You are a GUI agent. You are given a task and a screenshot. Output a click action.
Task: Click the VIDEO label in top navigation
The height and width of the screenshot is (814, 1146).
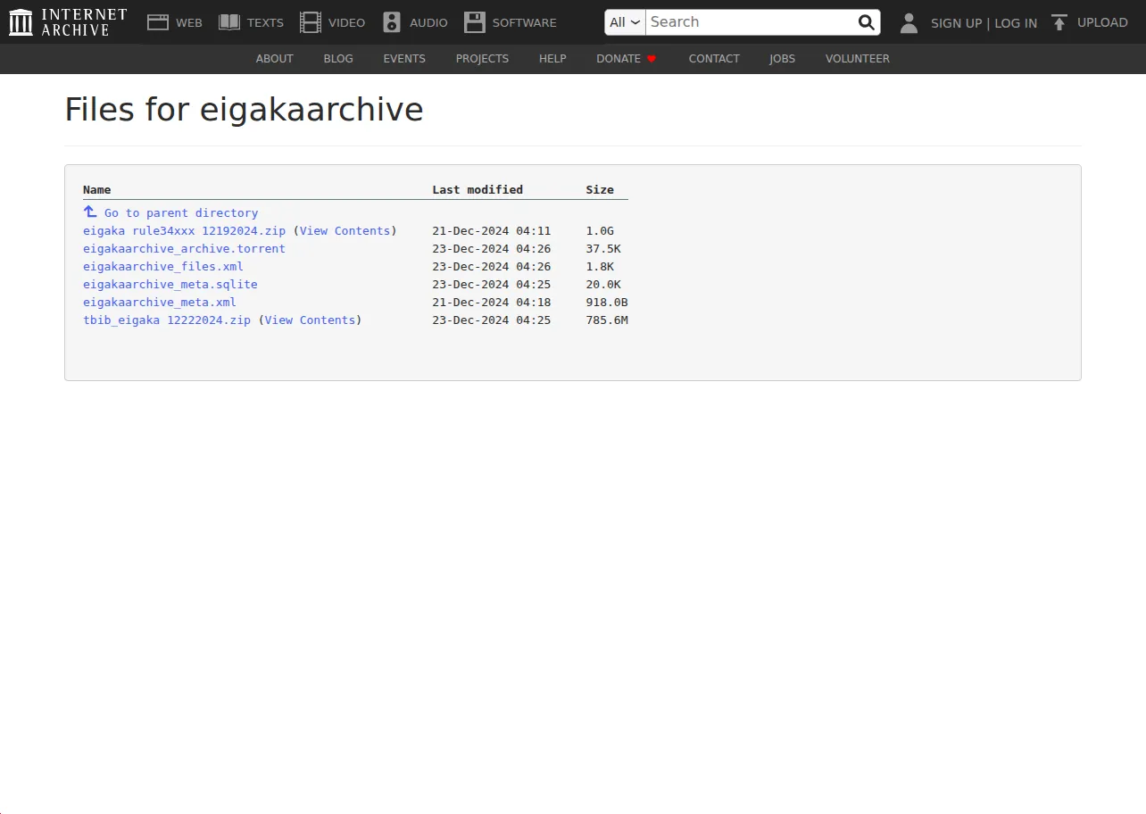coord(346,23)
